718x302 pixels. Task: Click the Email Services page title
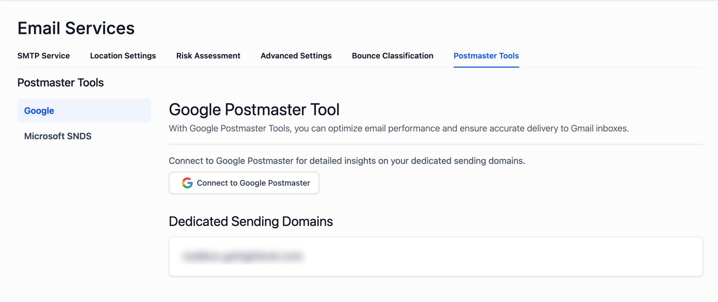click(76, 28)
